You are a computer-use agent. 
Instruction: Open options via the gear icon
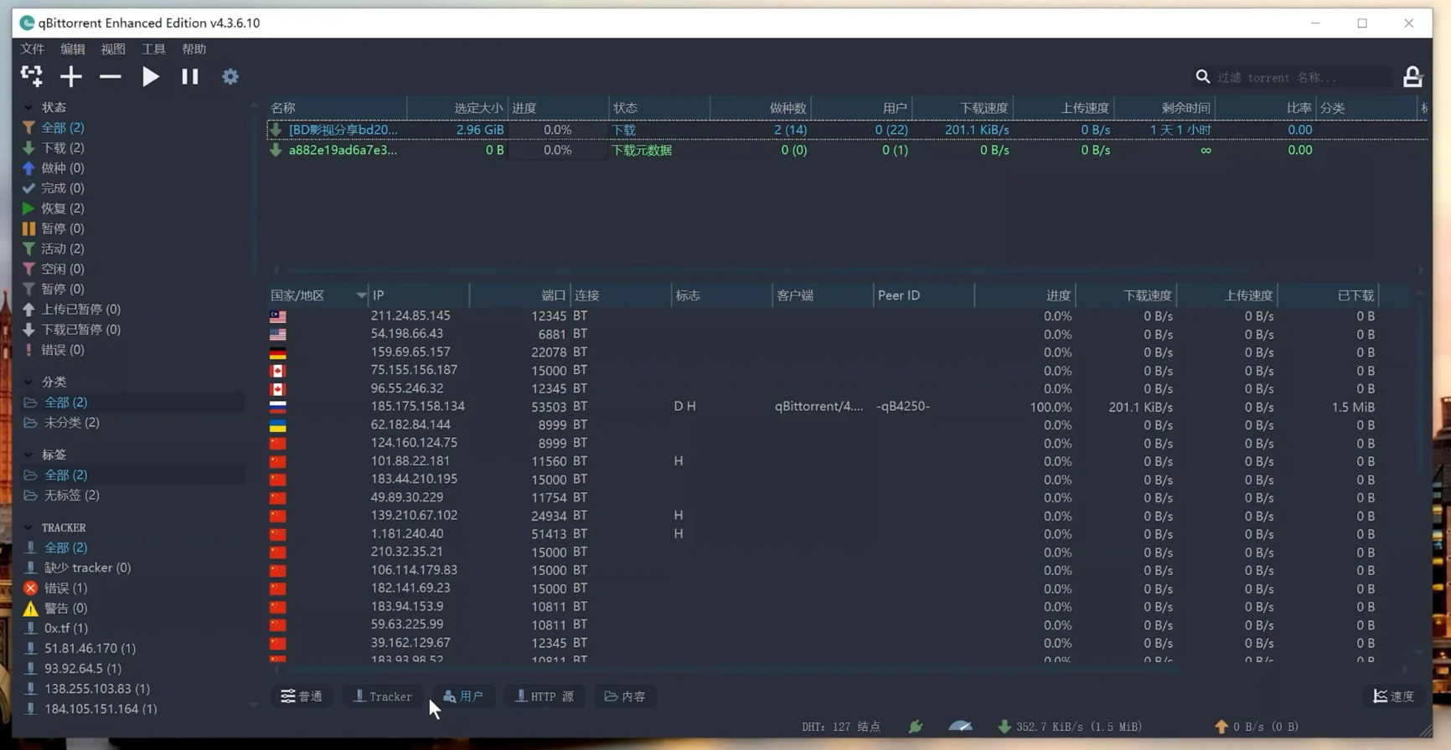(230, 77)
